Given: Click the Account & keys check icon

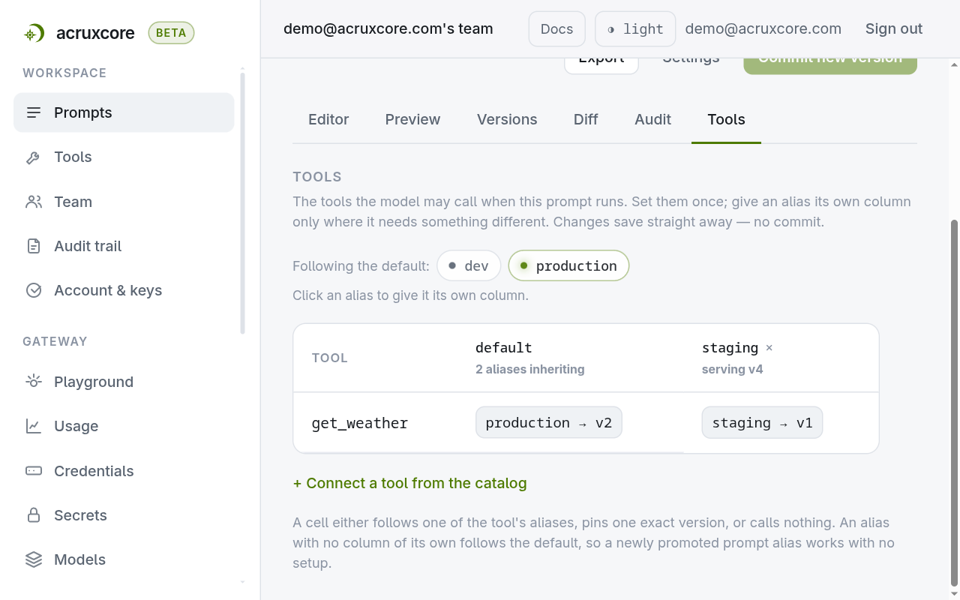Looking at the screenshot, I should tap(34, 290).
